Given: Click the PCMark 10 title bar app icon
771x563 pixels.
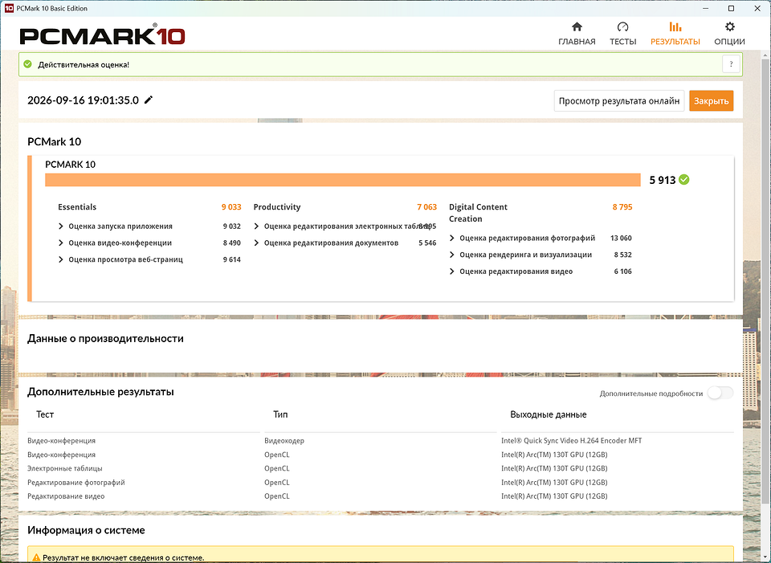Looking at the screenshot, I should (8, 8).
